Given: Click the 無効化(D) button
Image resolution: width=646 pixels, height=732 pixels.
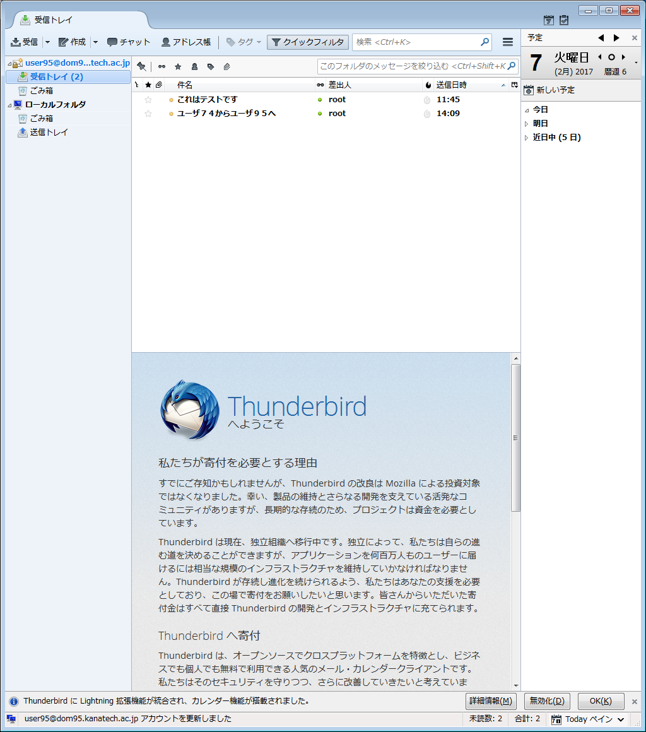Looking at the screenshot, I should click(x=547, y=701).
